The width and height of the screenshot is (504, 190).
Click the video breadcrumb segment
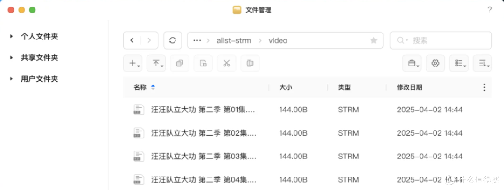(278, 40)
